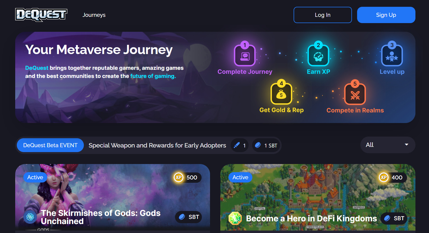Click the DeFi Kingdoms gem logo icon
Screen dimensions: 429x233
point(235,218)
